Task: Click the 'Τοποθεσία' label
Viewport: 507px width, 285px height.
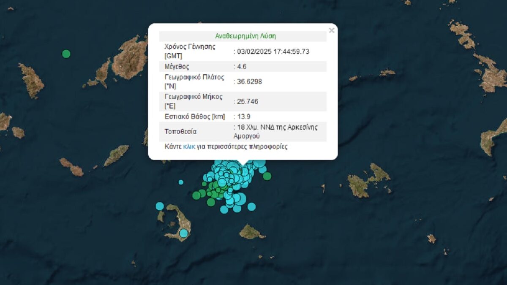Action: coord(180,132)
